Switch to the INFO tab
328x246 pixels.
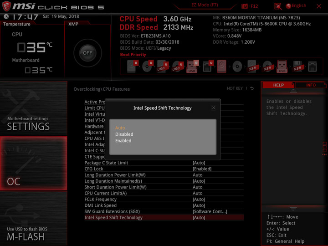click(x=311, y=85)
